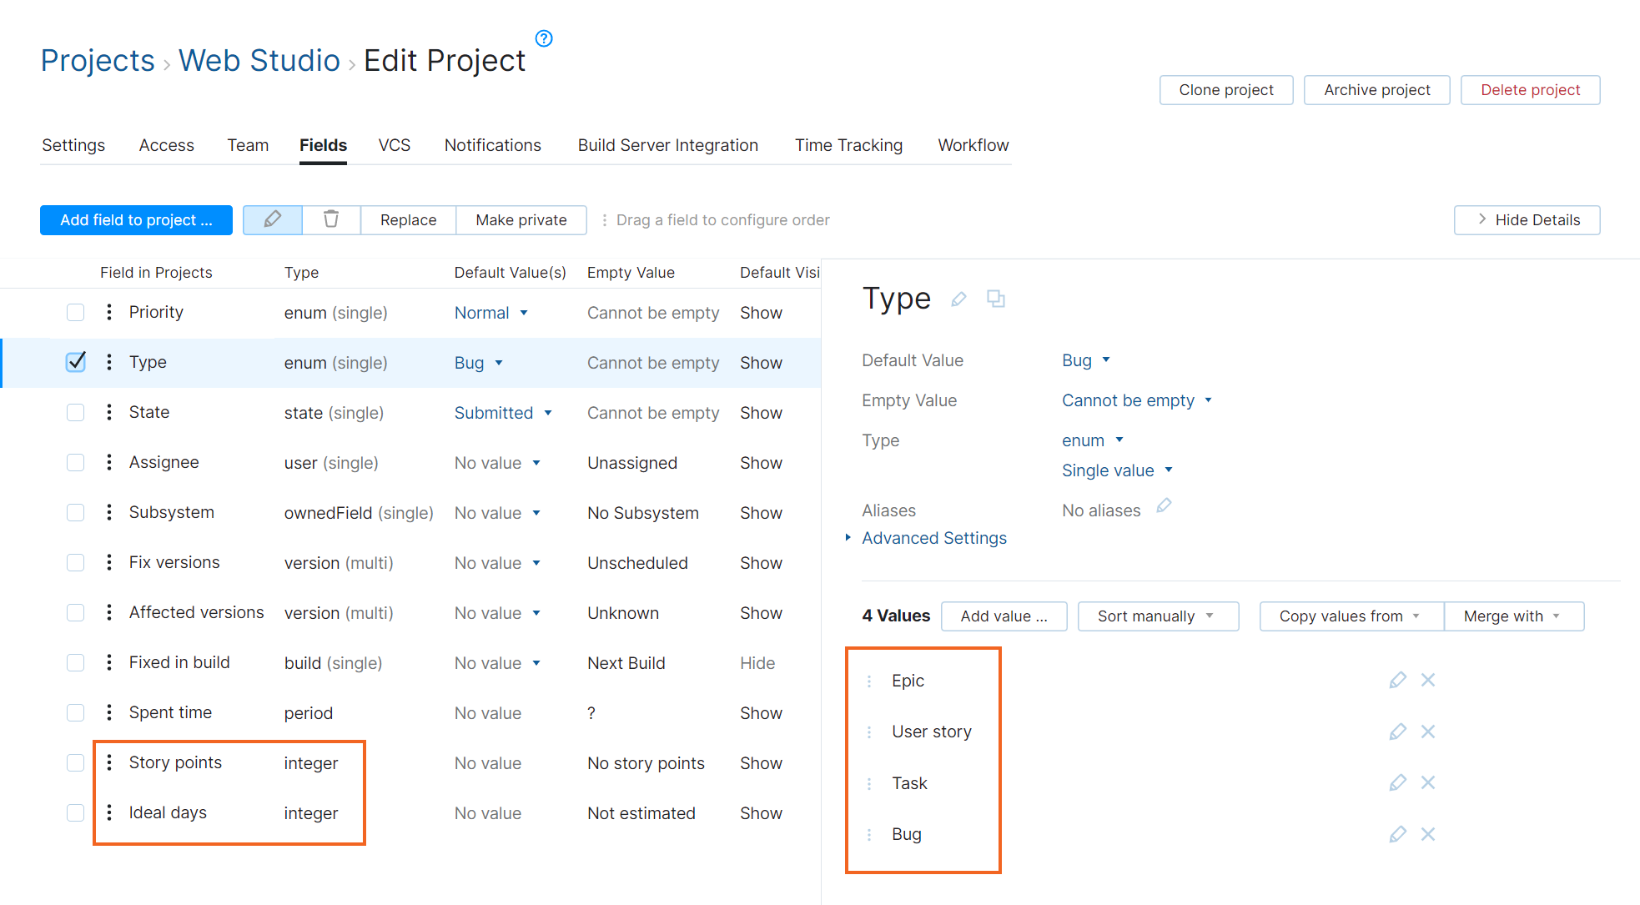Click rename pencil next to Type heading

coord(958,299)
